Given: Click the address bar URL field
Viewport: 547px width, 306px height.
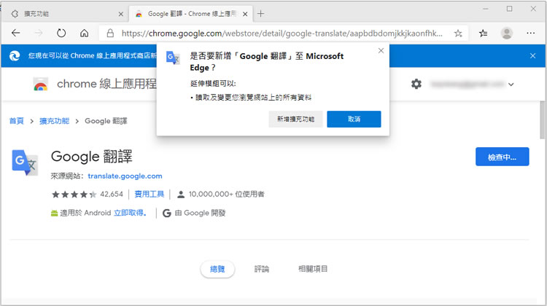Looking at the screenshot, I should click(x=277, y=33).
